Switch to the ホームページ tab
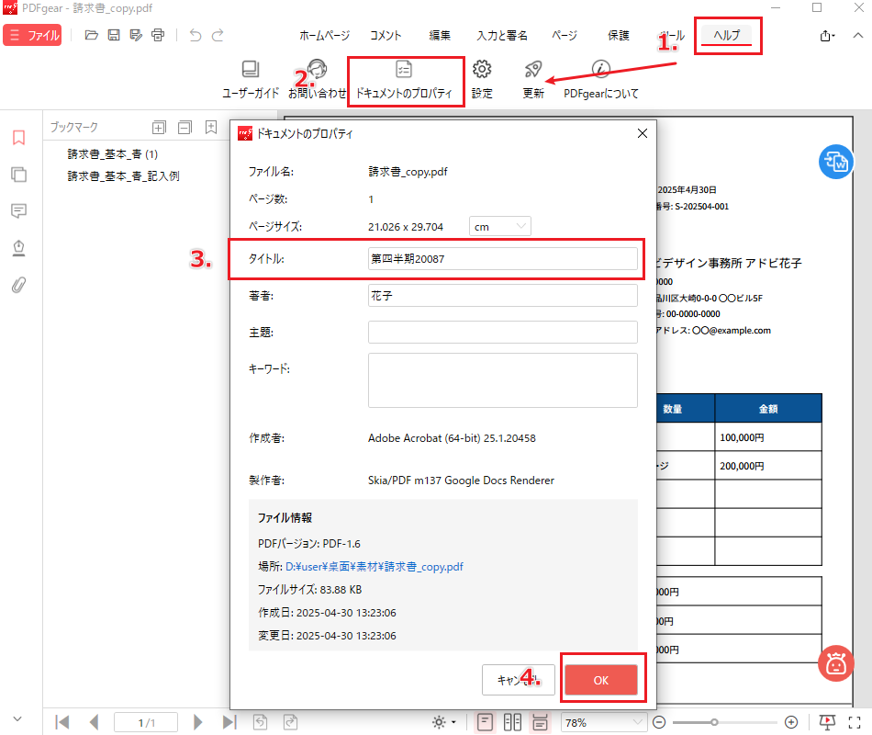Image resolution: width=872 pixels, height=735 pixels. (x=324, y=36)
